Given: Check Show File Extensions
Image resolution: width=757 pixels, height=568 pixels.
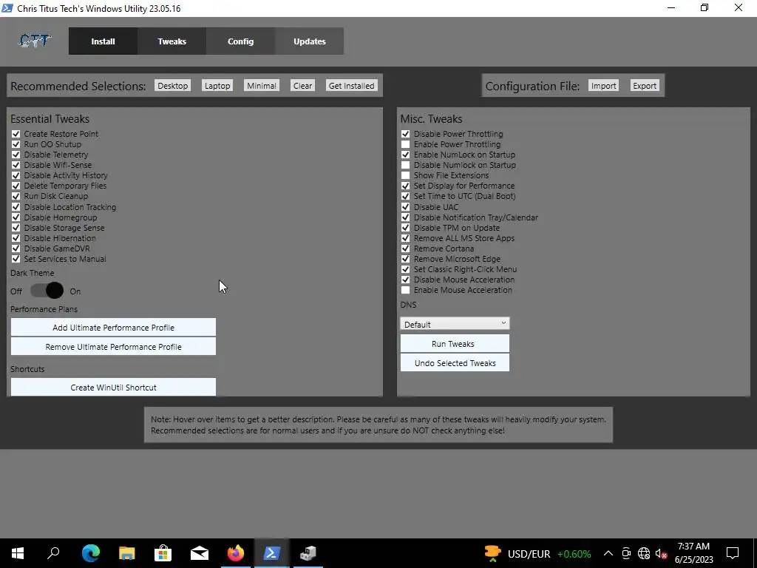Looking at the screenshot, I should pyautogui.click(x=406, y=175).
